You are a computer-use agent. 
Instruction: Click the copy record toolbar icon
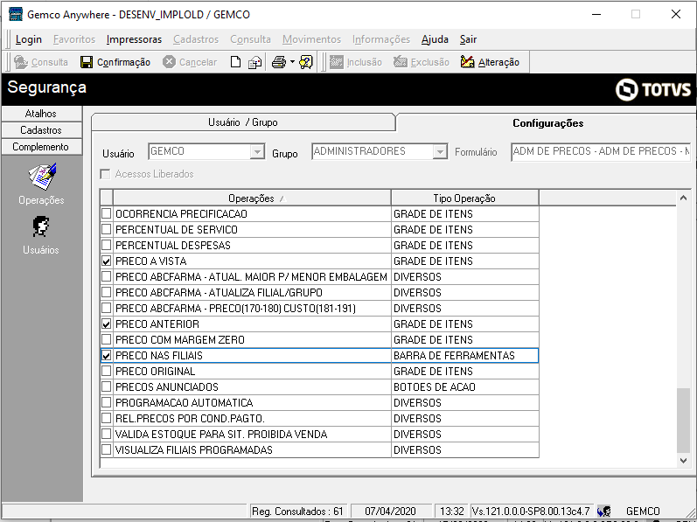click(254, 62)
